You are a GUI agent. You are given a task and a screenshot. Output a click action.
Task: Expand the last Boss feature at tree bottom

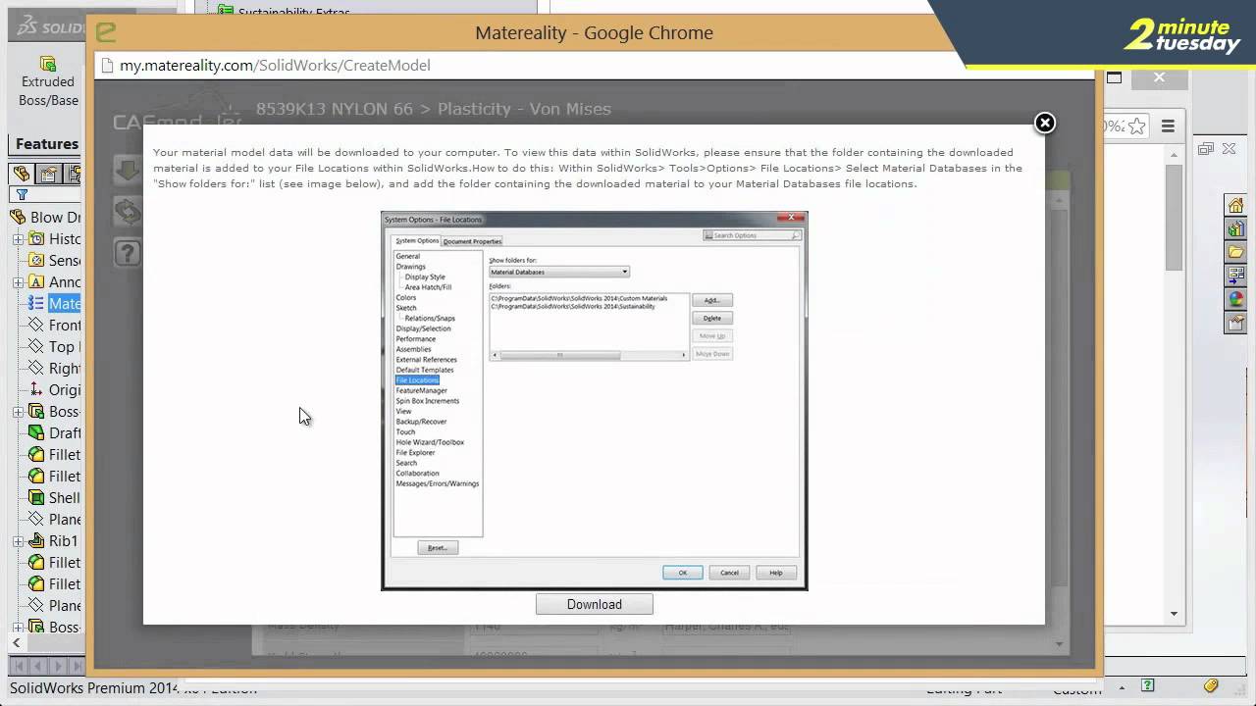18,628
